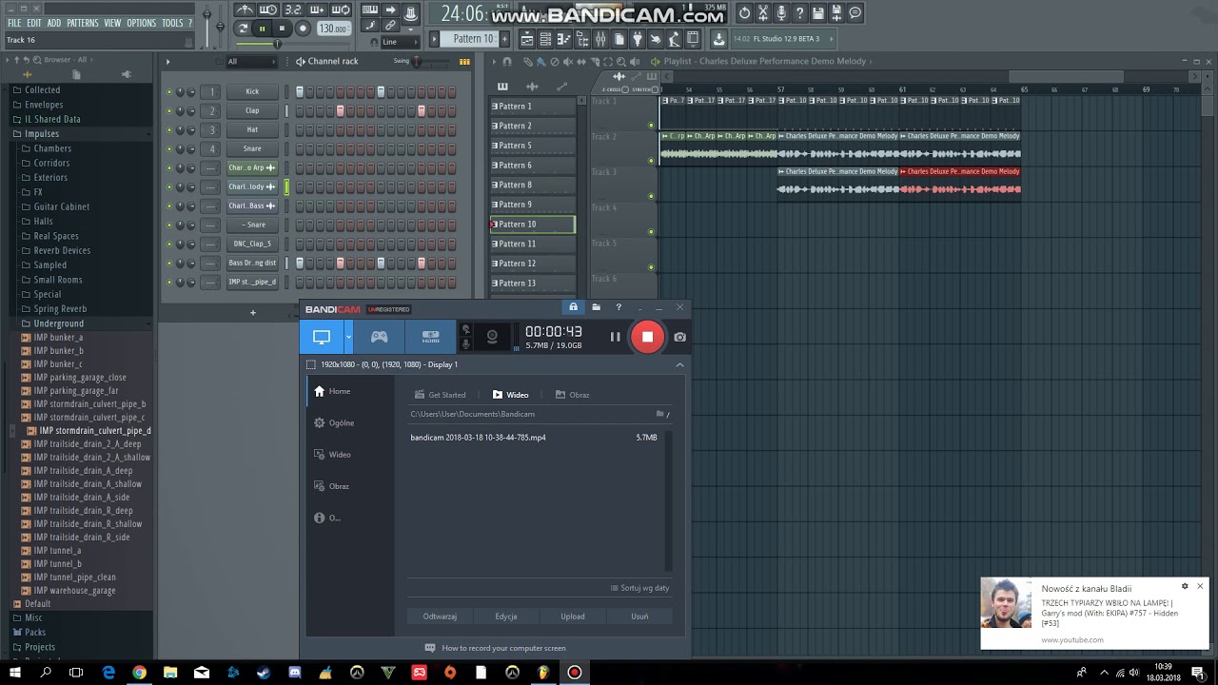Toggle the Hat channel mute LED
This screenshot has width=1218, height=685.
click(x=169, y=130)
